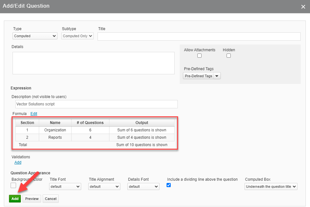Expand the Subtype Computed Only dropdown
The image size is (310, 207).
click(x=77, y=36)
